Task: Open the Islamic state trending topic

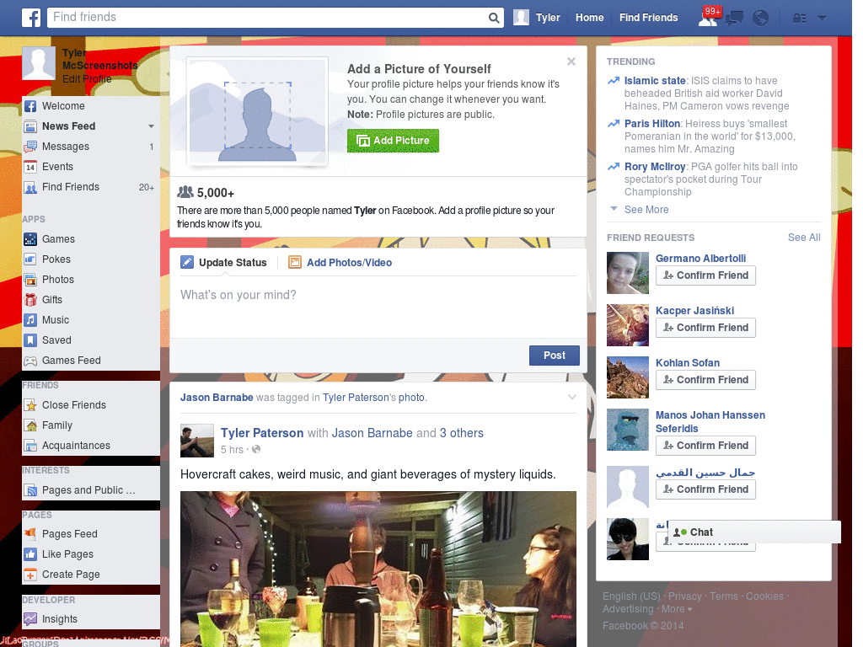Action: click(654, 81)
